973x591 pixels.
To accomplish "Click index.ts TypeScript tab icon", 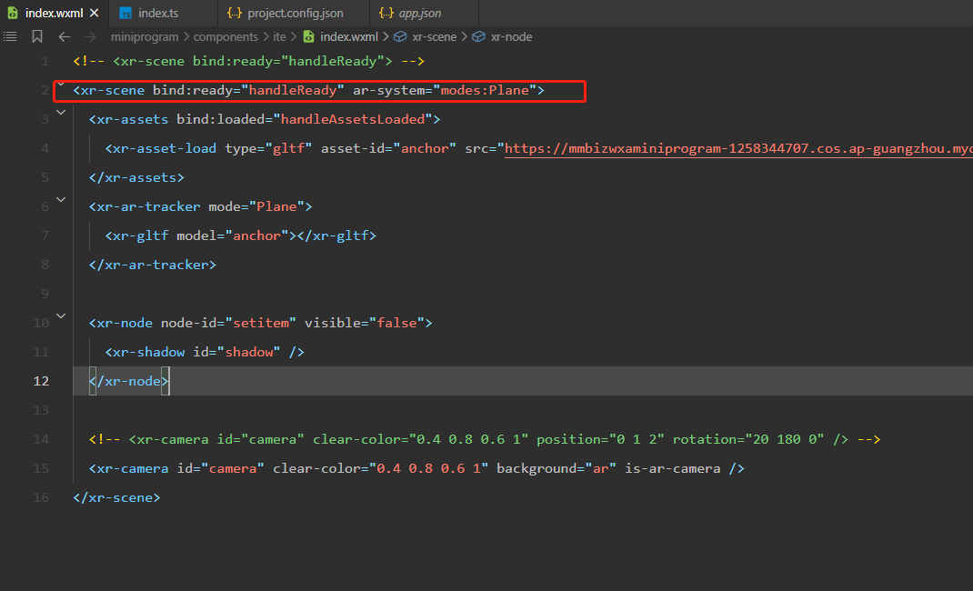I will pos(125,13).
